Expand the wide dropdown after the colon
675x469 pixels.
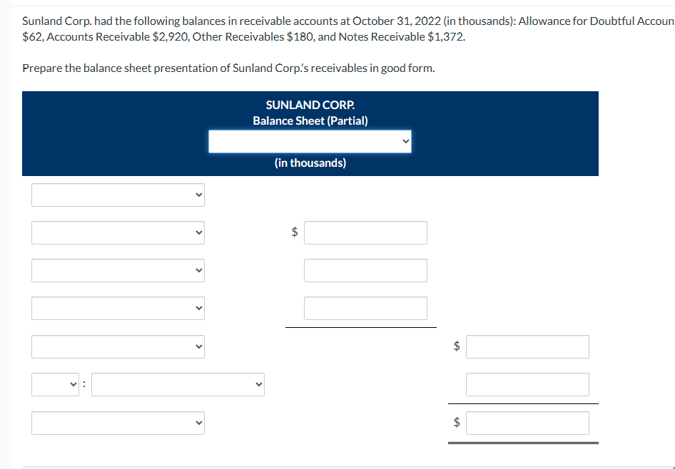click(178, 384)
